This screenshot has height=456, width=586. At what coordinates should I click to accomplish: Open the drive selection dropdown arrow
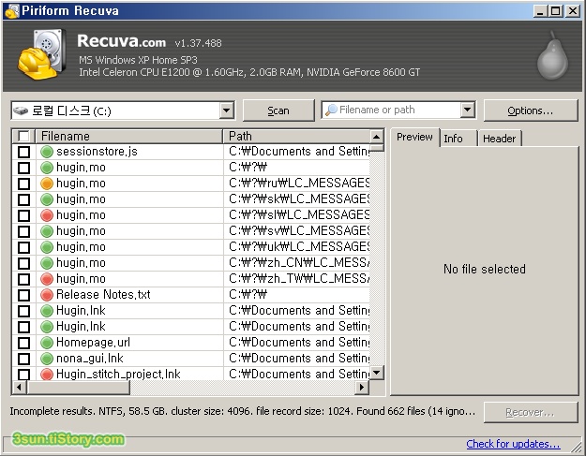(x=227, y=110)
